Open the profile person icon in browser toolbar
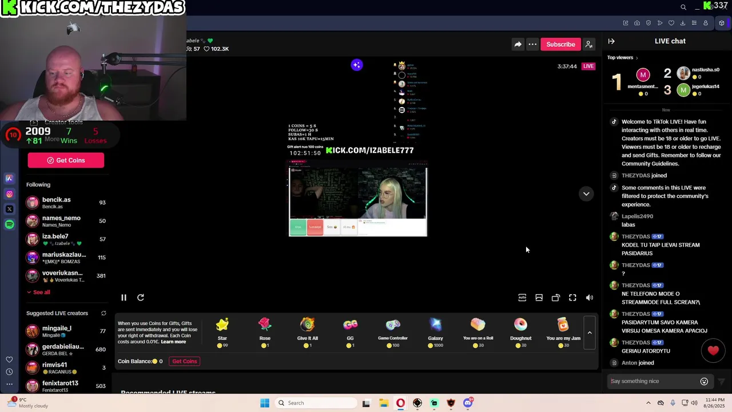 click(706, 23)
